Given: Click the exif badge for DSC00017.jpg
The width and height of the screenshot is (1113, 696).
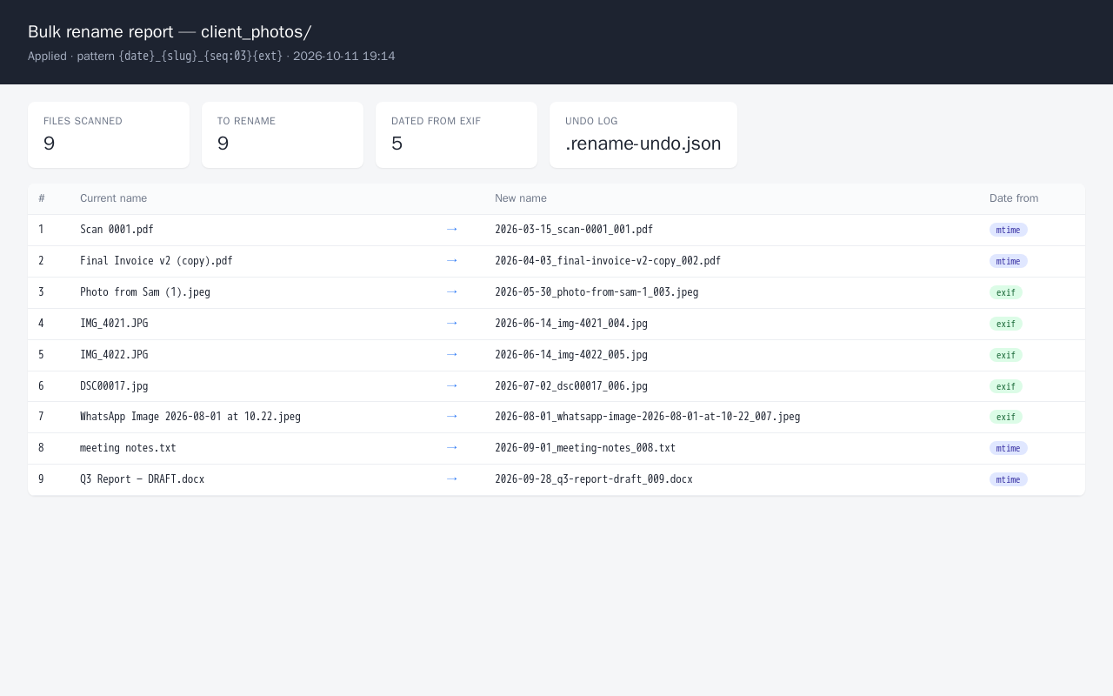Looking at the screenshot, I should pos(1006,386).
